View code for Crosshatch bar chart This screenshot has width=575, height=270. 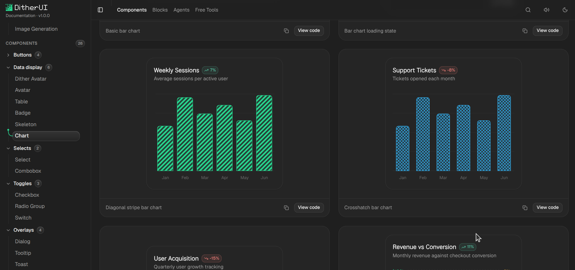(547, 208)
